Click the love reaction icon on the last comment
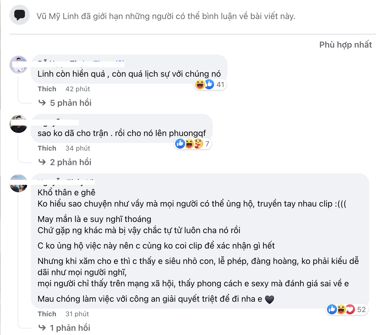The height and width of the screenshot is (335, 376). (x=351, y=310)
